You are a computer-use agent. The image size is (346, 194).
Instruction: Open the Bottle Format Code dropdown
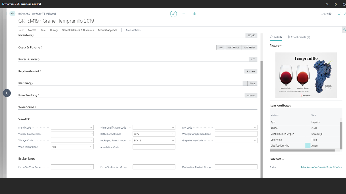(173, 134)
